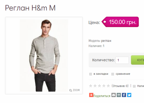Share the product on Facebook

pyautogui.click(x=124, y=95)
